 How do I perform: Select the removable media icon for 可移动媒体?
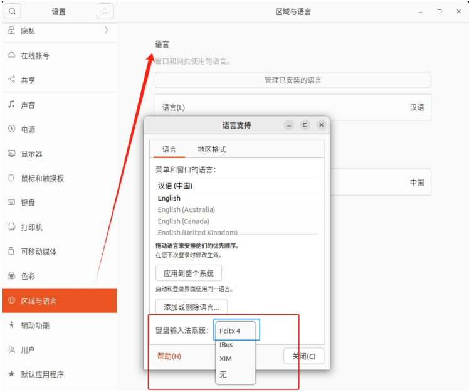pos(11,251)
